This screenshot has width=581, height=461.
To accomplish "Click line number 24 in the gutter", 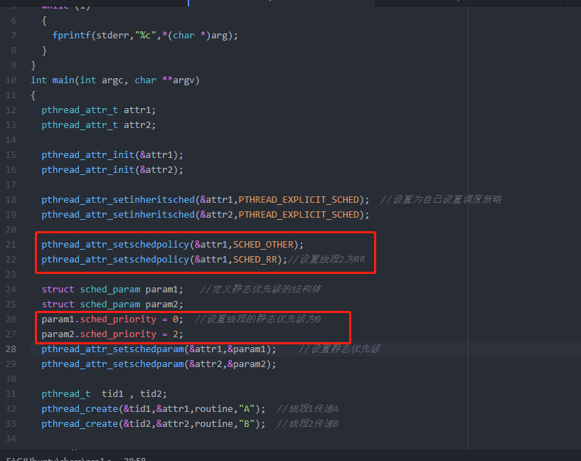I will [11, 289].
